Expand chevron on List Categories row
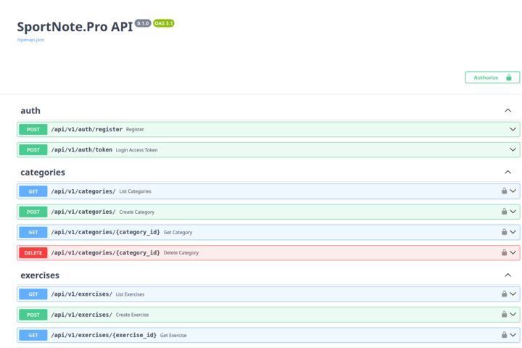 pyautogui.click(x=513, y=191)
